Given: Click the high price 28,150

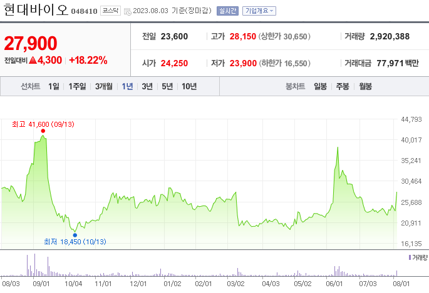Looking at the screenshot, I should click(242, 36).
